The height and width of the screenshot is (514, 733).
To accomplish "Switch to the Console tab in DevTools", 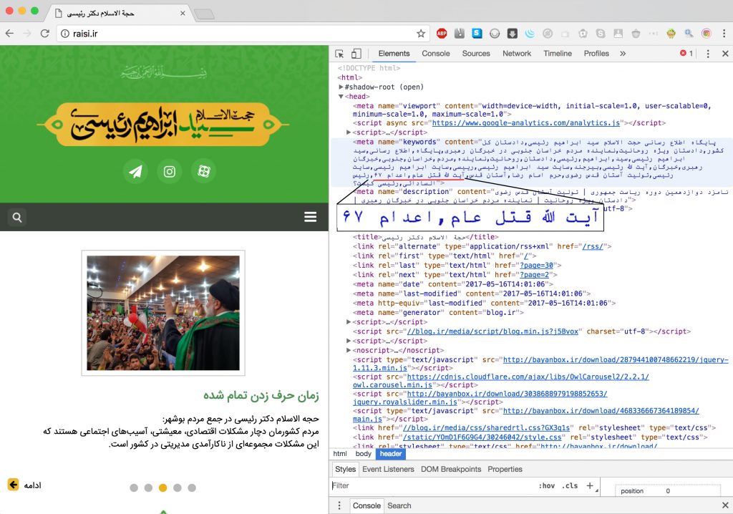I will click(436, 53).
